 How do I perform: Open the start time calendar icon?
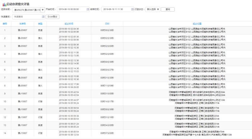(88, 9)
